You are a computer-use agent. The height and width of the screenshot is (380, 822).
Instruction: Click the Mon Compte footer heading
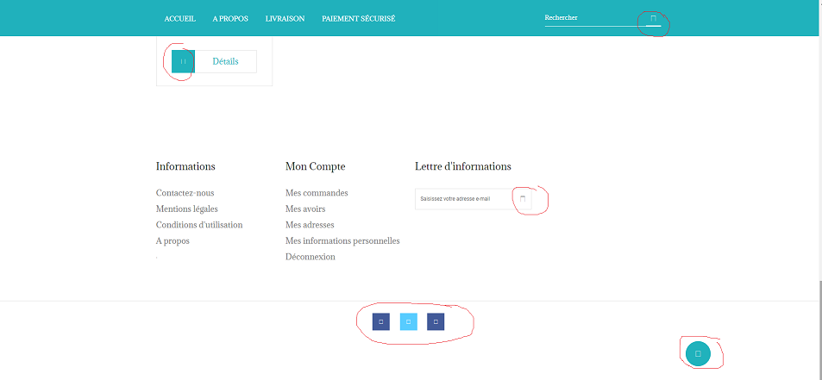(315, 166)
